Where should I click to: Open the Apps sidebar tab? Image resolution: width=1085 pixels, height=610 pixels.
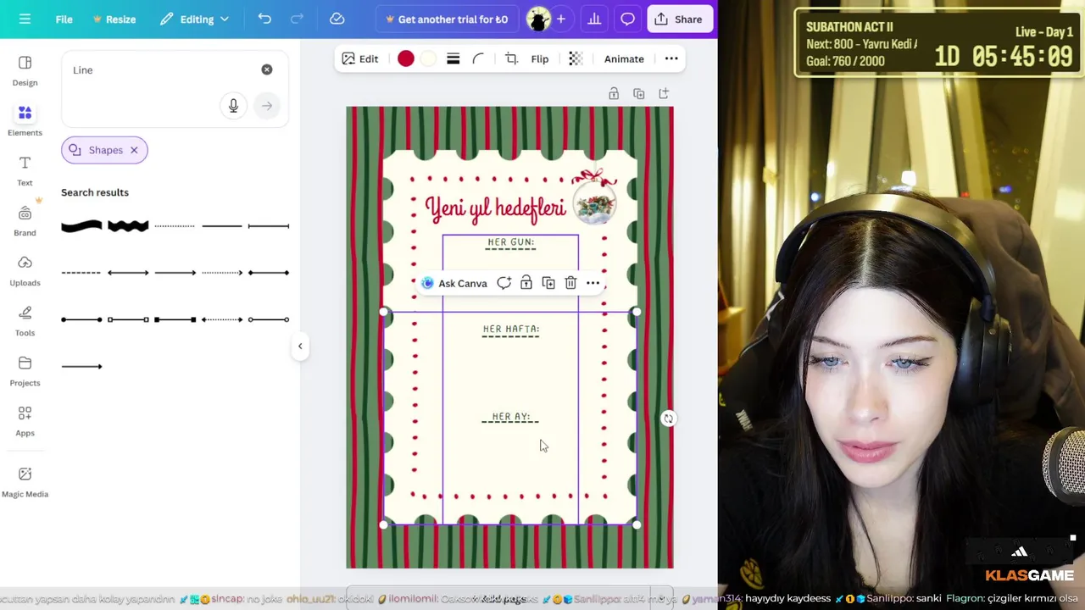[25, 420]
